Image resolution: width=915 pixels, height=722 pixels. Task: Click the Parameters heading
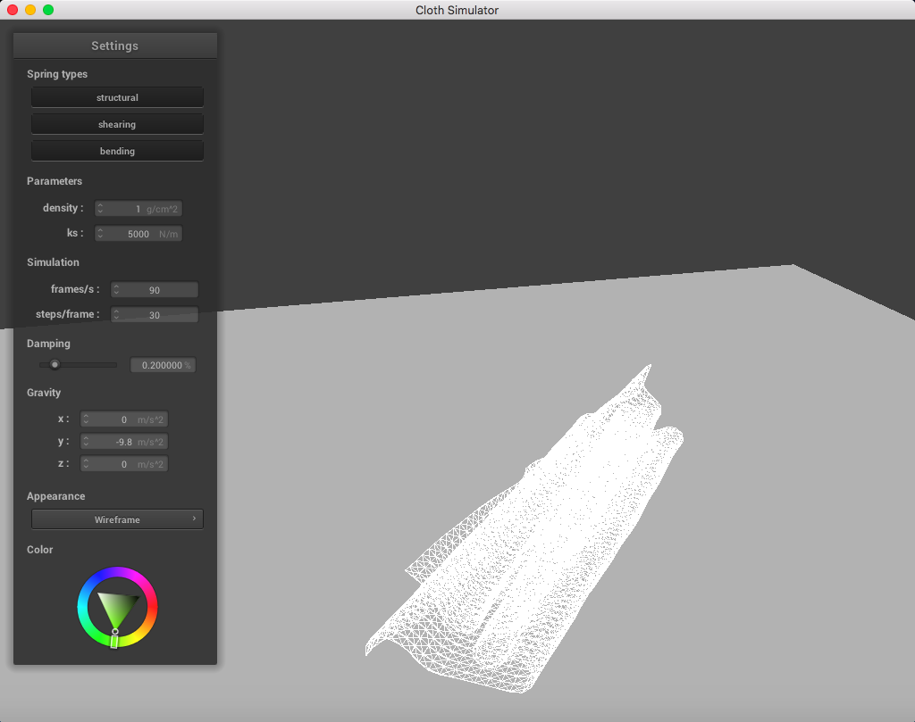point(55,180)
